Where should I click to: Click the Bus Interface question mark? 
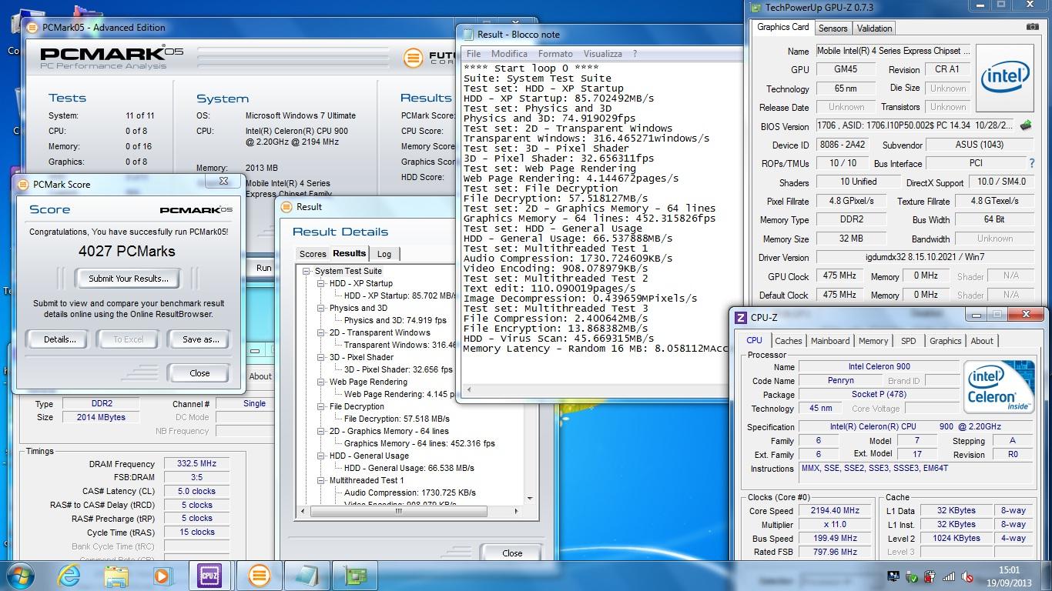point(1032,163)
